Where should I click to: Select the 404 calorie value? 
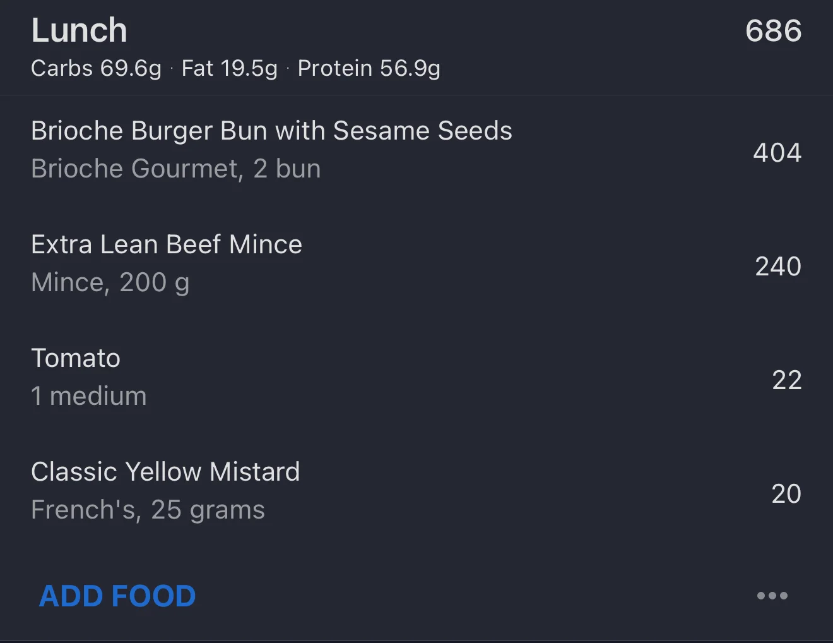point(777,152)
